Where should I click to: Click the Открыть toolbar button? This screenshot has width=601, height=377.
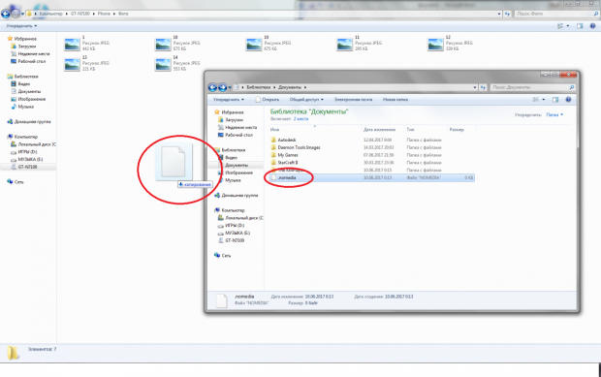[x=268, y=100]
